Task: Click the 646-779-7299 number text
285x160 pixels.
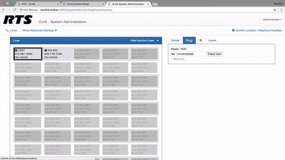Action: [53, 54]
